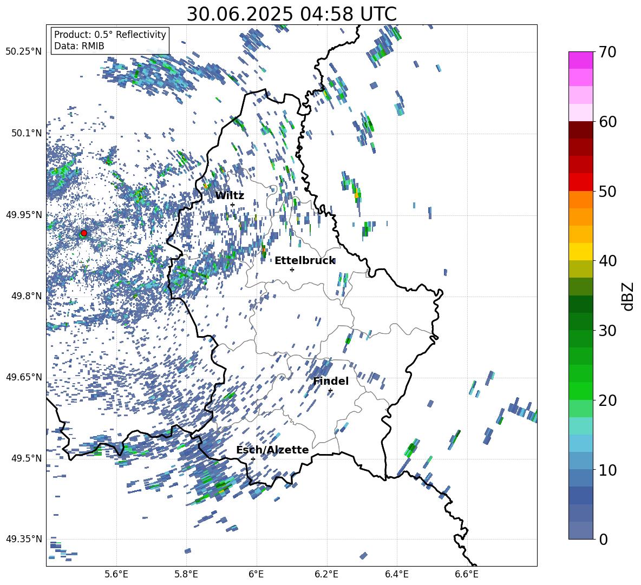Click the Findel city label

coord(331,381)
